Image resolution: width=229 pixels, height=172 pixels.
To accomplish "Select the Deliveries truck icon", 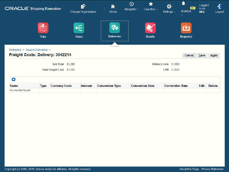I will 115,28.
